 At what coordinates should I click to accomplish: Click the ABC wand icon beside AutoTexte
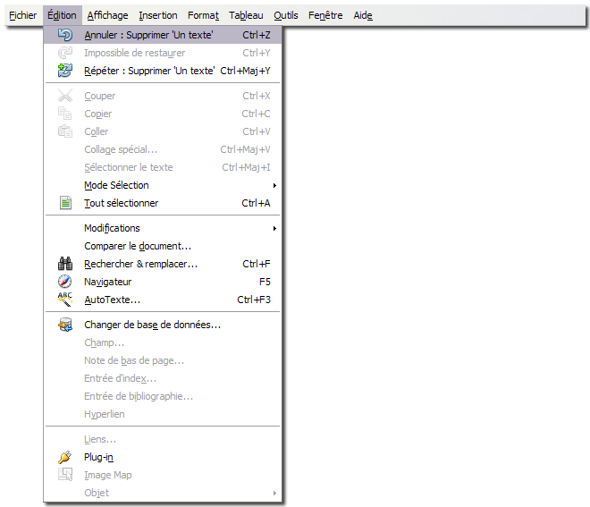(x=65, y=300)
